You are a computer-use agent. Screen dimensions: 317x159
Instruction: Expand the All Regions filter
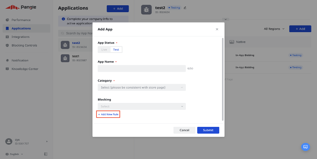coord(274,29)
